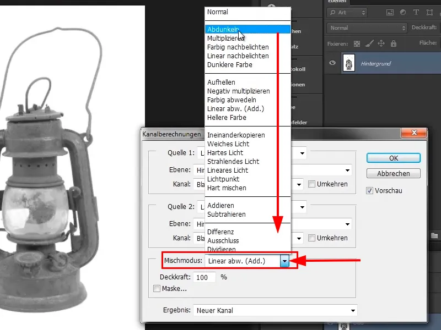Image resolution: width=441 pixels, height=330 pixels.
Task: Lock all padlock icon
Action: [x=394, y=43]
